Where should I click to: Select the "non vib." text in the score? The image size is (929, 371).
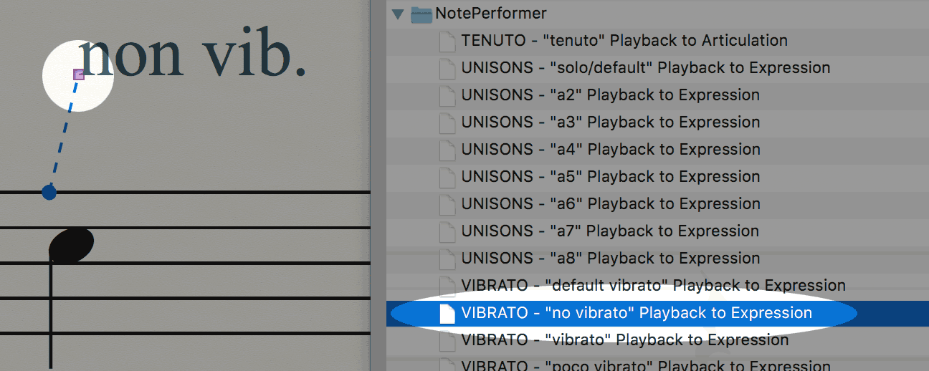(x=194, y=56)
